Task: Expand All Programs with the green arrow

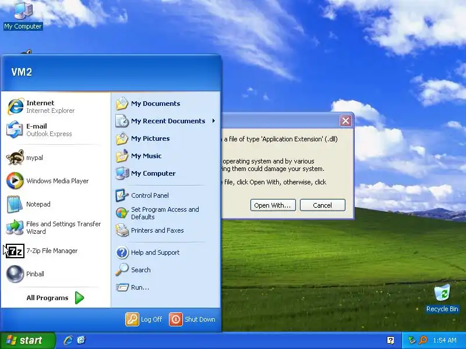Action: click(x=55, y=298)
